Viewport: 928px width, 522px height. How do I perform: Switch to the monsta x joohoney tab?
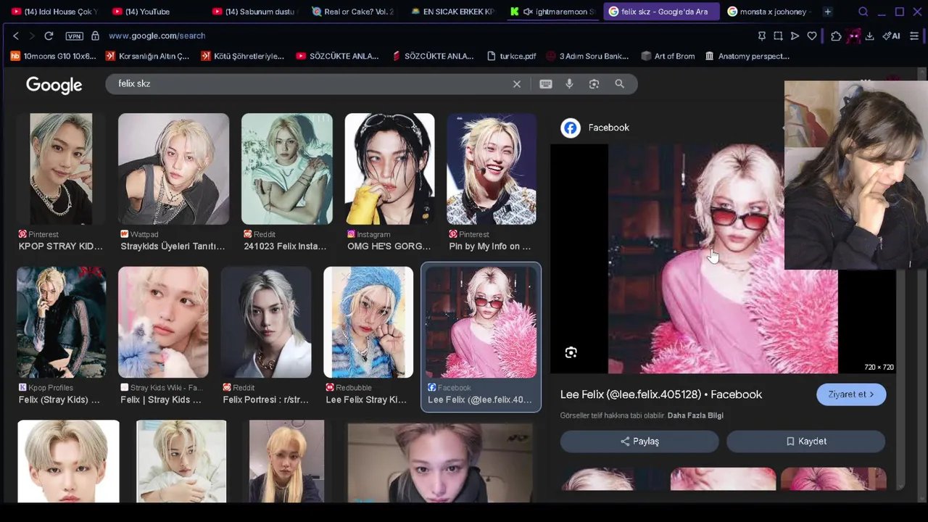point(768,12)
